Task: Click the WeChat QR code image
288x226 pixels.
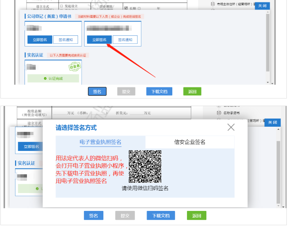Action: point(145,166)
